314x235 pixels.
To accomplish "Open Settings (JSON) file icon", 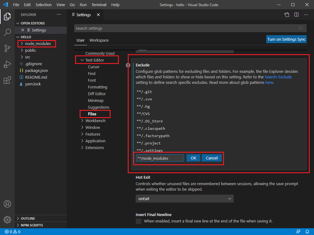I will pos(286,15).
